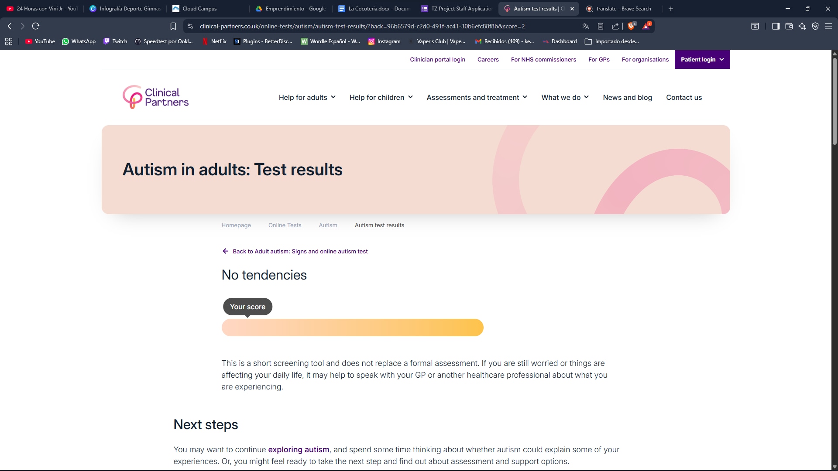838x471 pixels.
Task: Click the orange score progress bar
Action: click(x=352, y=328)
